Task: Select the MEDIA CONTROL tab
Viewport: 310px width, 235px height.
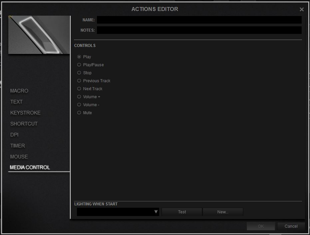Action: click(x=30, y=167)
